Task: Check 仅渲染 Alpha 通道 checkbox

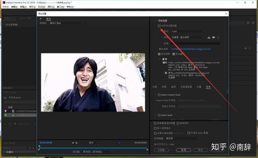Action: click(x=189, y=133)
